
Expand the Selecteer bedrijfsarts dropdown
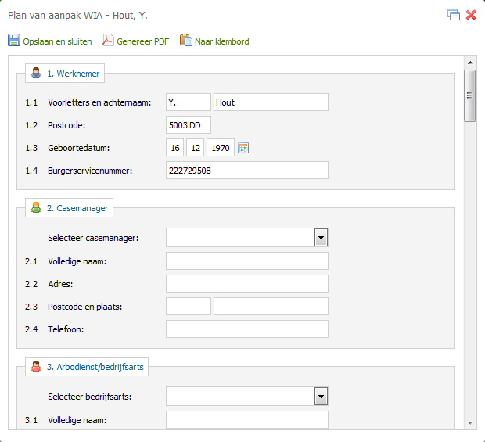[x=321, y=396]
